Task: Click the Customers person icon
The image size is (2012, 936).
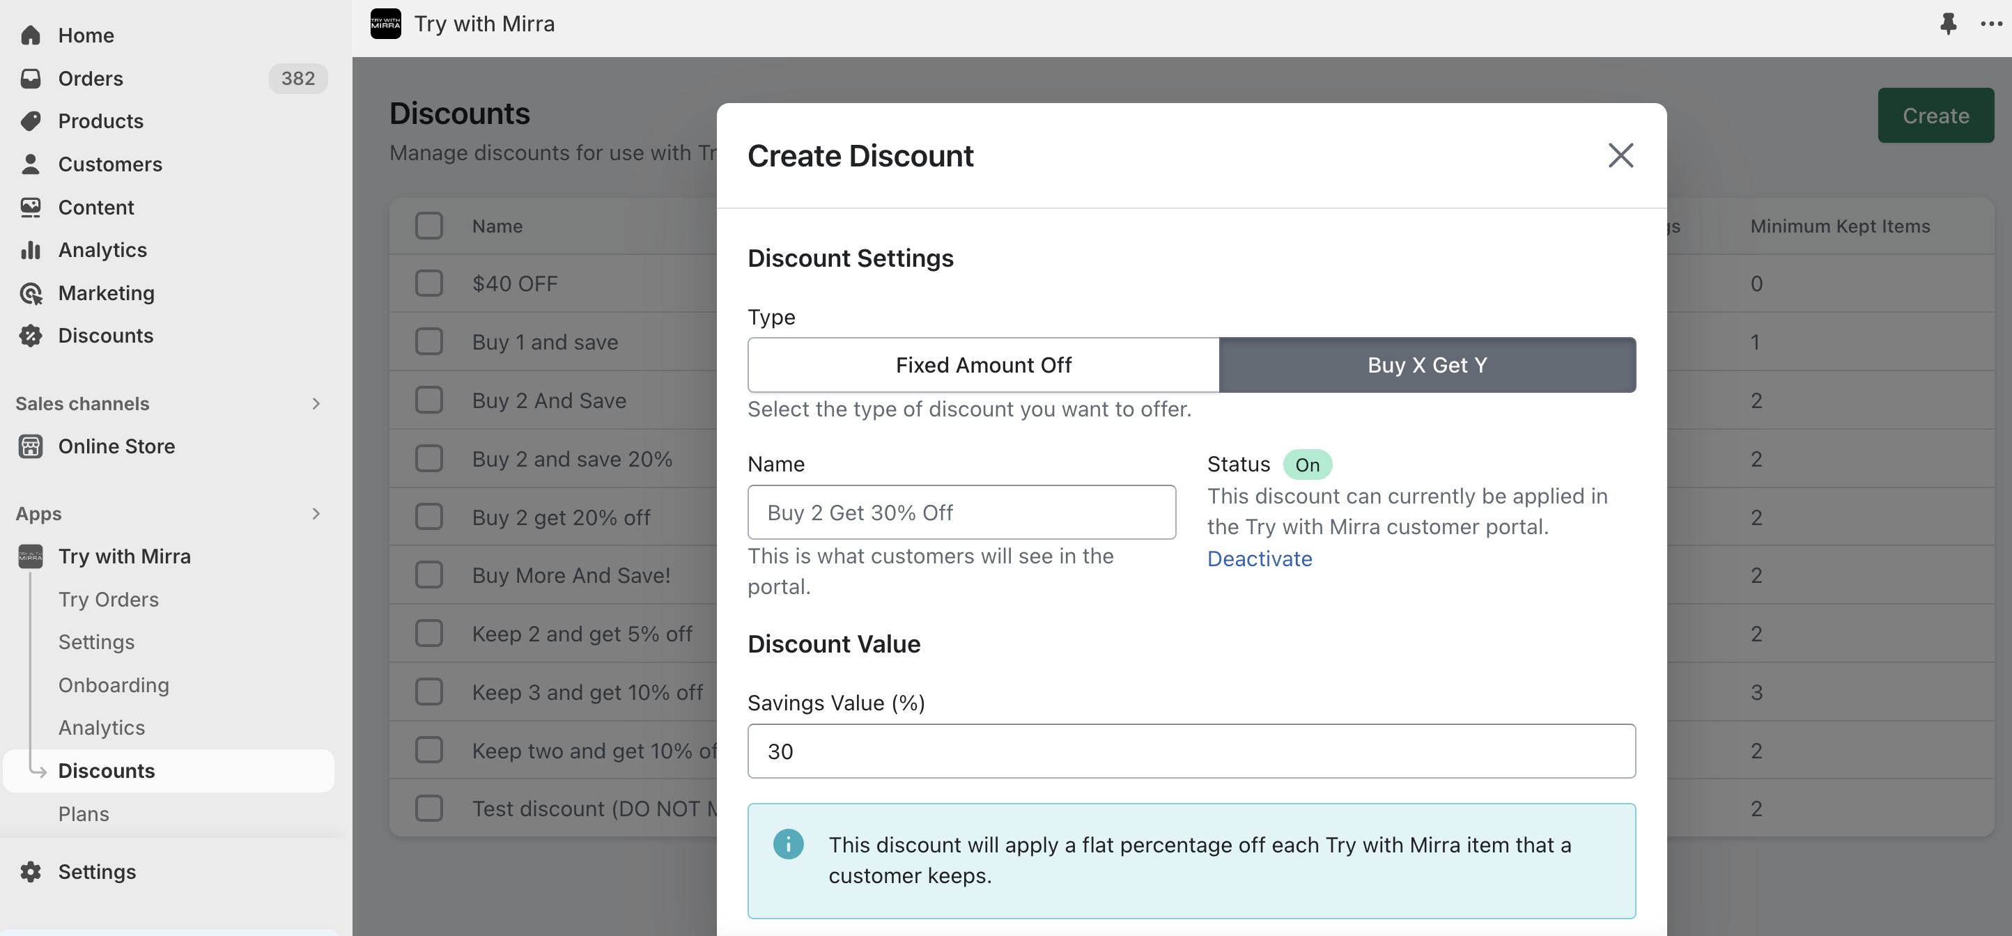Action: point(31,164)
